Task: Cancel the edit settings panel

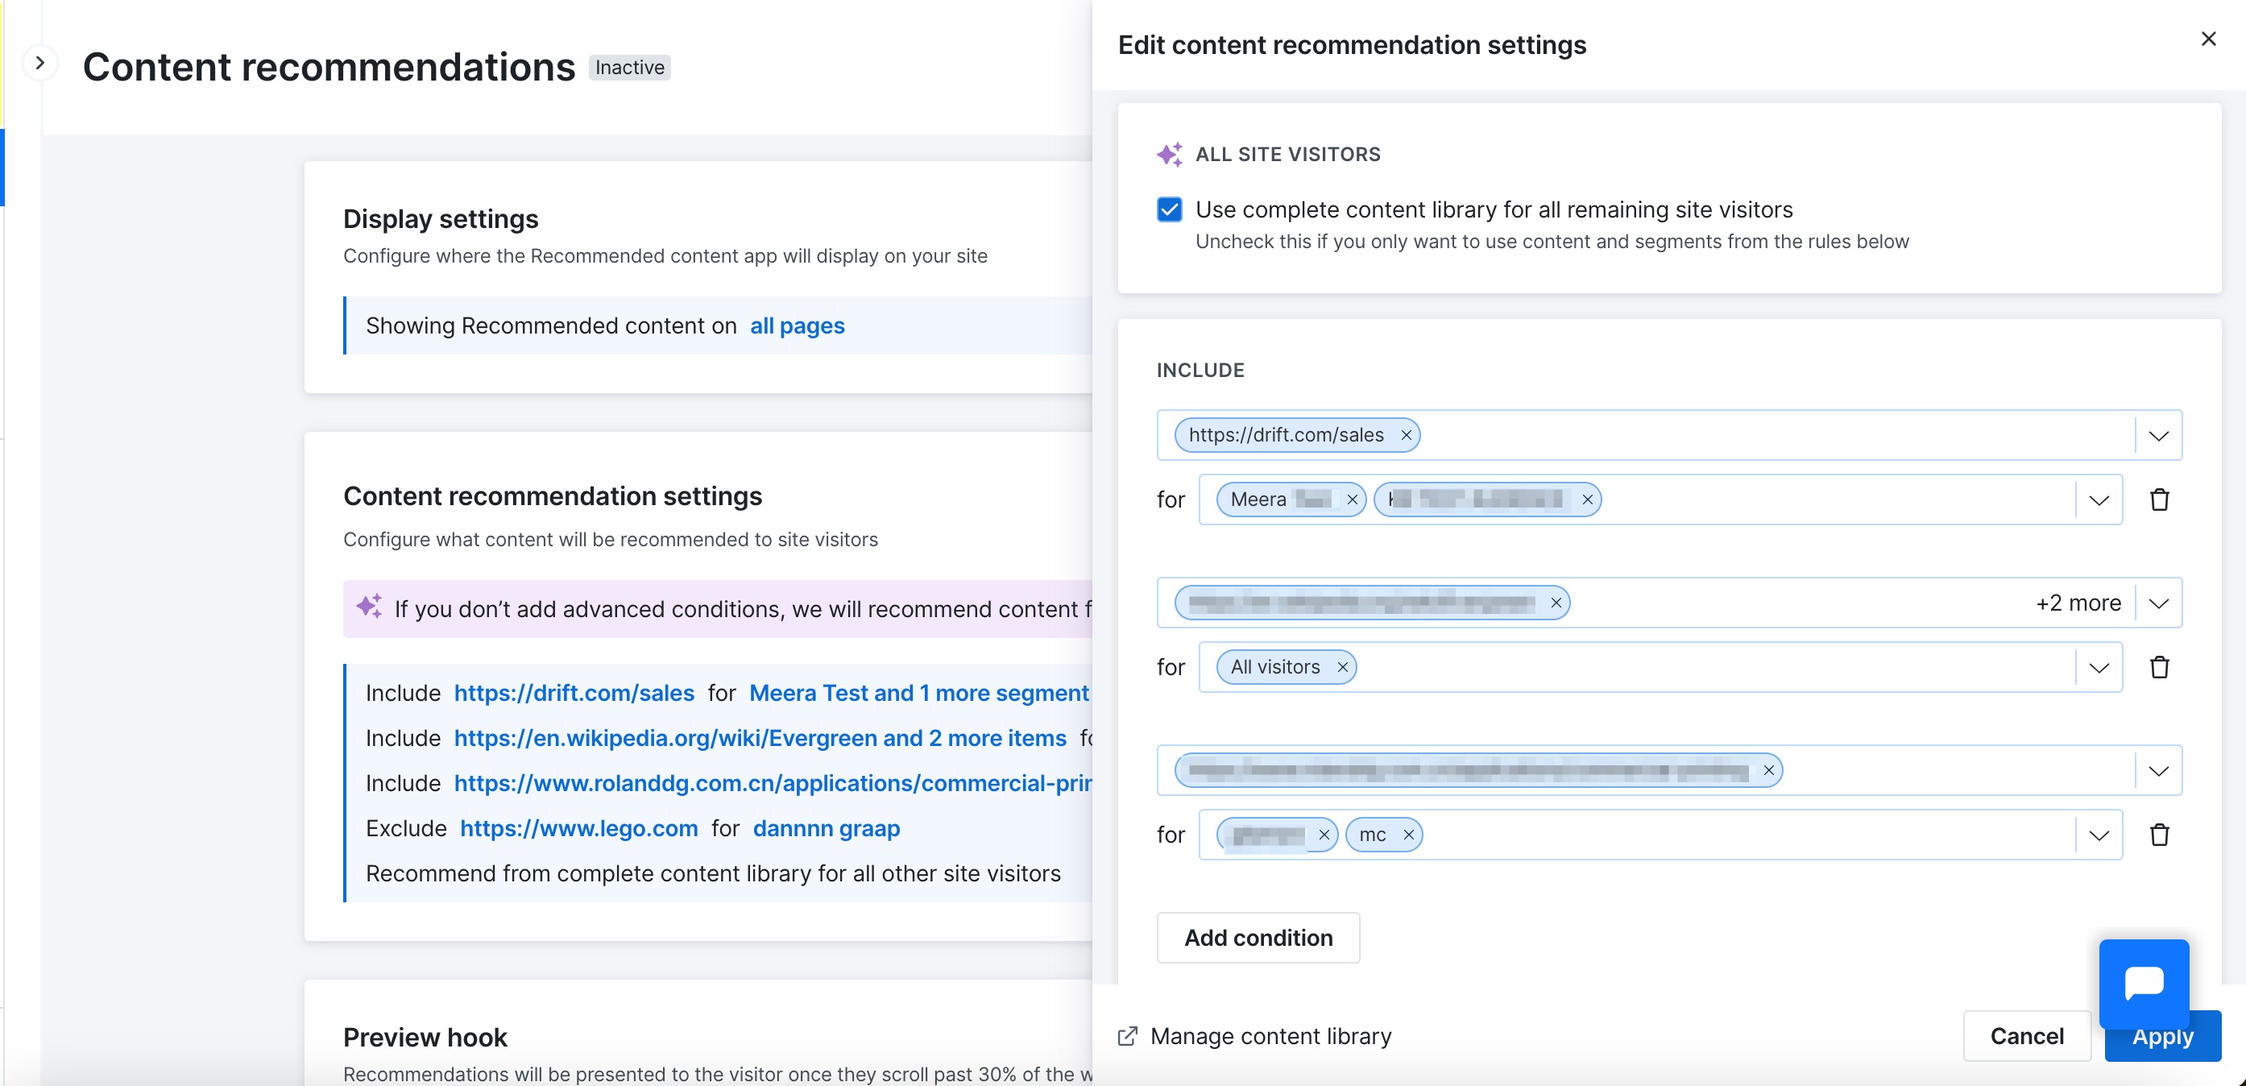Action: 2026,1035
